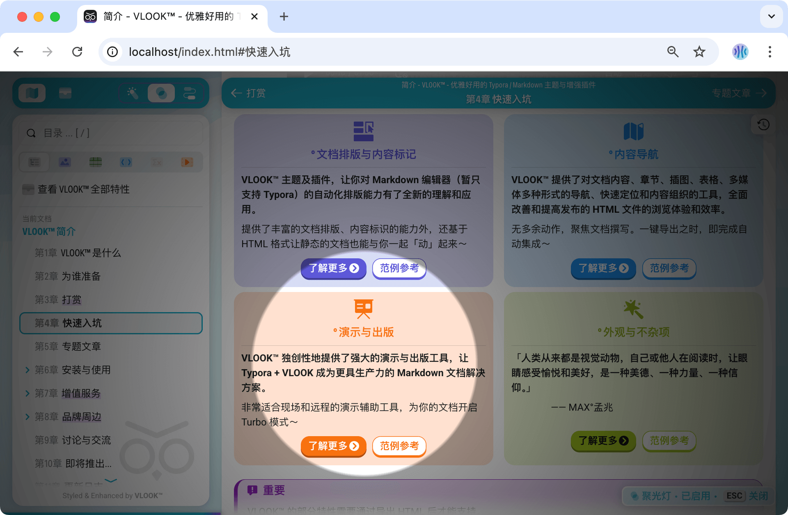This screenshot has width=788, height=515.
Task: Click 范例参考 under 内容导航
Action: click(x=669, y=269)
